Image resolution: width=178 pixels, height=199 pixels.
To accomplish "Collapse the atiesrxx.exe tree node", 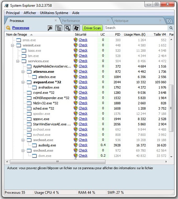I will click(23, 72).
